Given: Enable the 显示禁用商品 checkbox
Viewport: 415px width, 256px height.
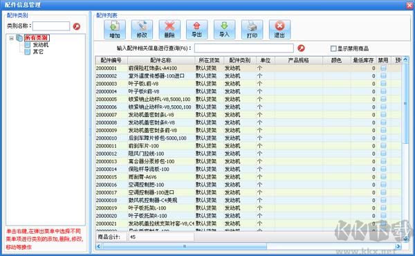Looking at the screenshot, I should (333, 48).
